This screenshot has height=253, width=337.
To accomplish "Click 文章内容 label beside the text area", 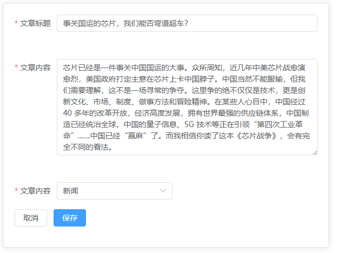I will 35,68.
